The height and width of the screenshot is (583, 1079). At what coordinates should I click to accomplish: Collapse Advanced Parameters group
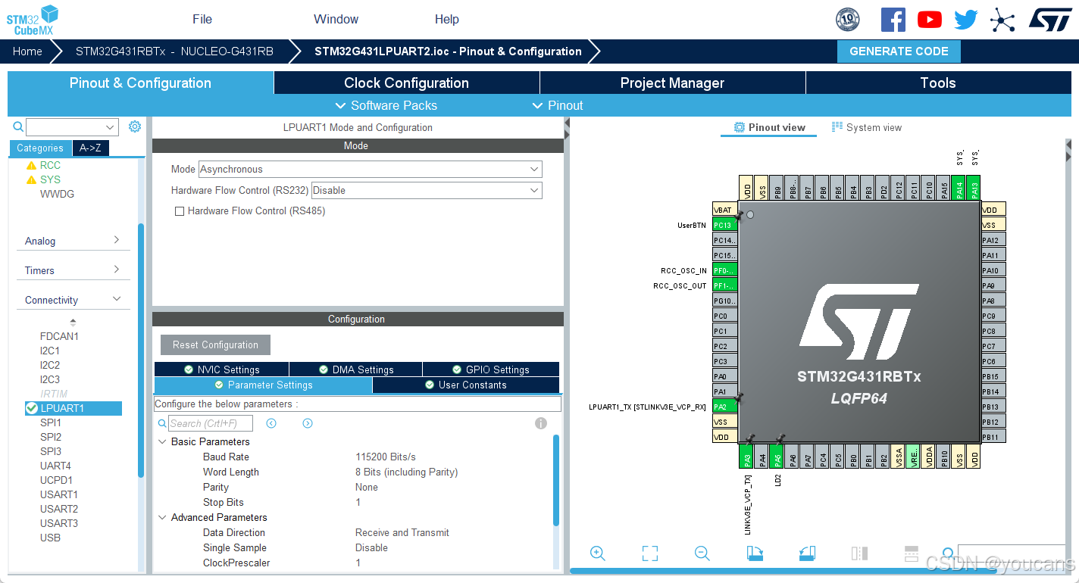coord(162,517)
